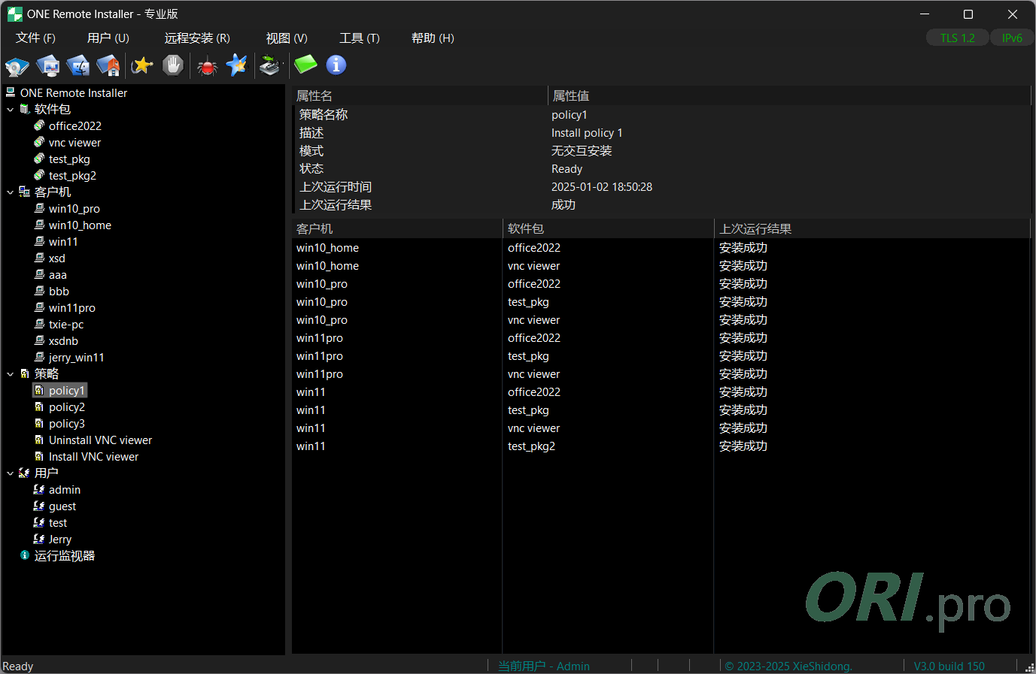Collapse the 客户机 tree node
Screen dimensions: 1036x674
pos(11,192)
